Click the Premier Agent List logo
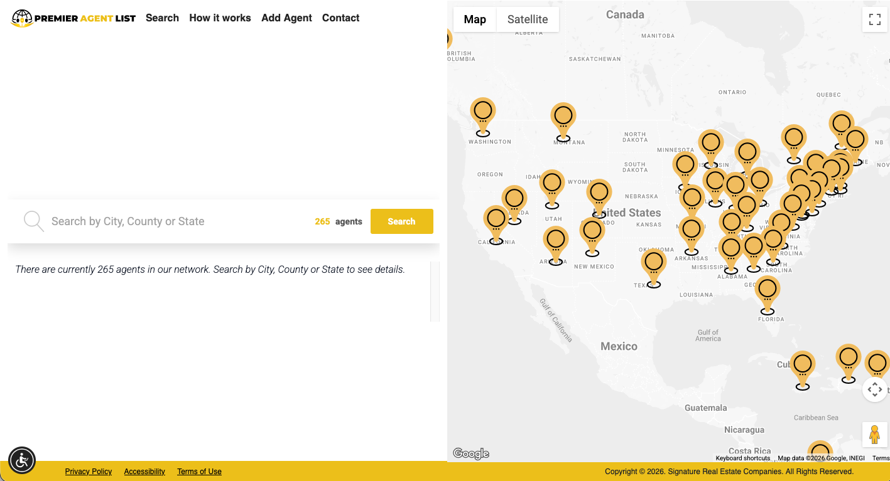This screenshot has height=481, width=890. [x=73, y=18]
